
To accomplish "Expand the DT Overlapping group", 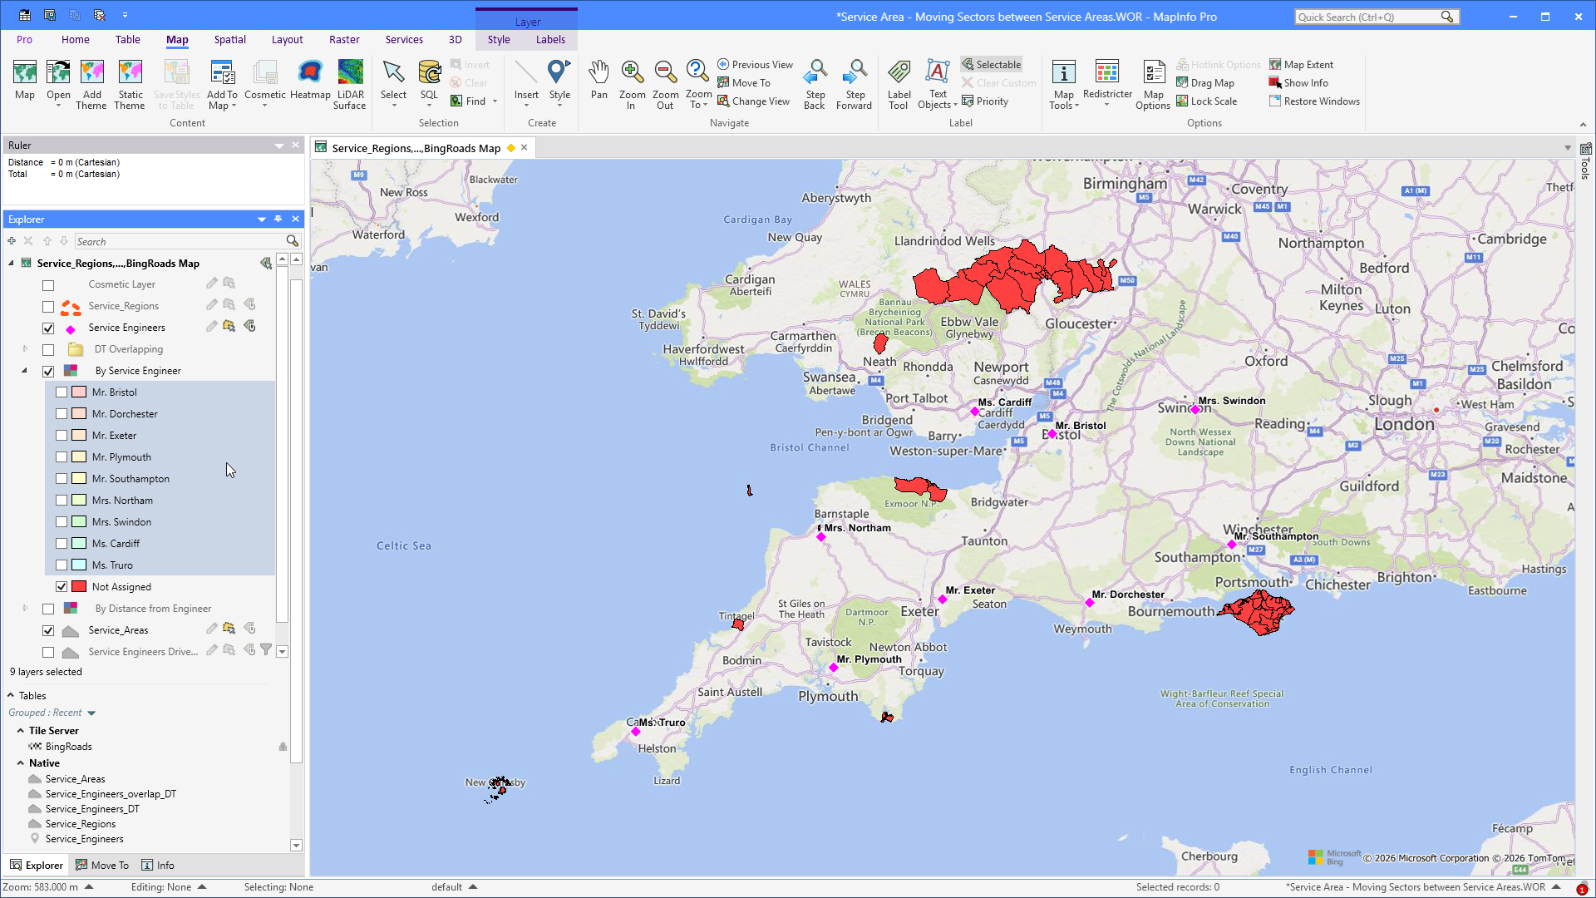I will 25,349.
